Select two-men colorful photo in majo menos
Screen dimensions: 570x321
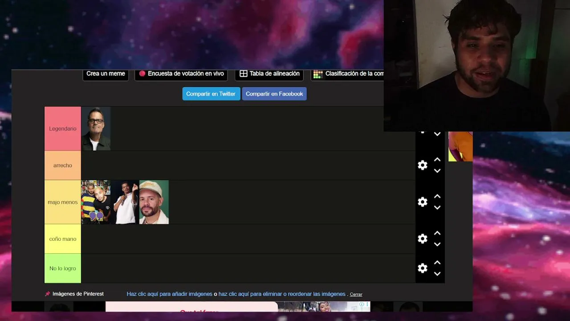[x=96, y=202]
